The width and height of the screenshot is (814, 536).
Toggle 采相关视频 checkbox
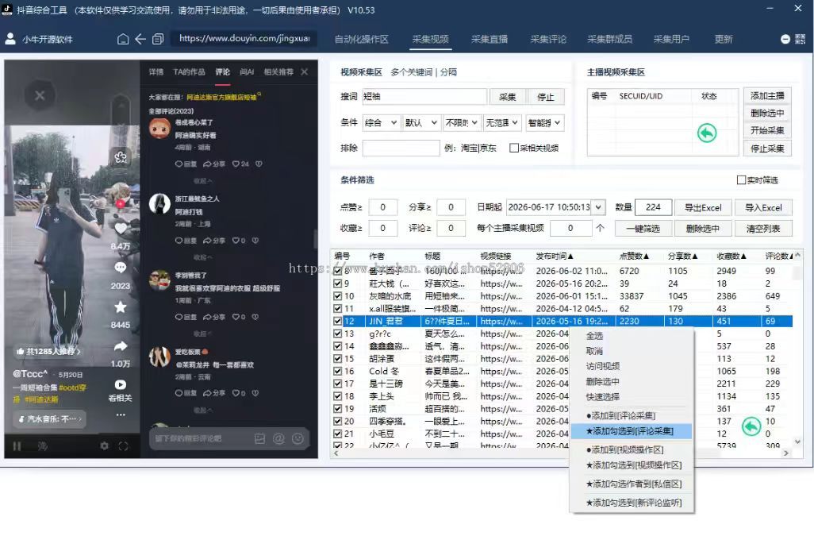pyautogui.click(x=514, y=148)
